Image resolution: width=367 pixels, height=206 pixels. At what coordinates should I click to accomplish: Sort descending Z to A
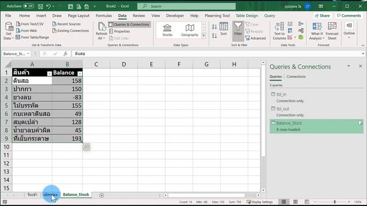pos(214,35)
